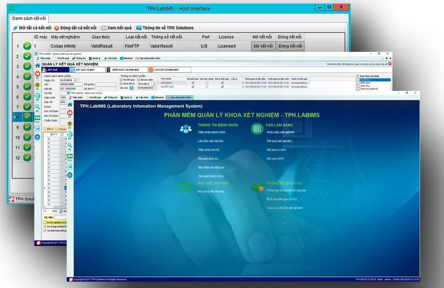Click the F3 icon in main screen sidebar
This screenshot has height=288, width=444.
[70, 124]
